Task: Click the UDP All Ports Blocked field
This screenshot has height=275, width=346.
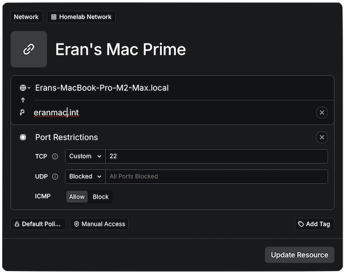Action: (x=217, y=177)
